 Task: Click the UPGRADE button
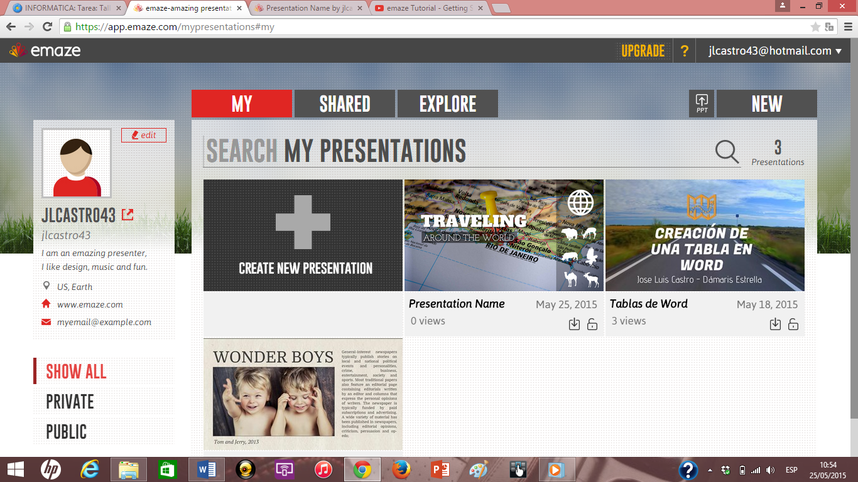[x=643, y=51]
